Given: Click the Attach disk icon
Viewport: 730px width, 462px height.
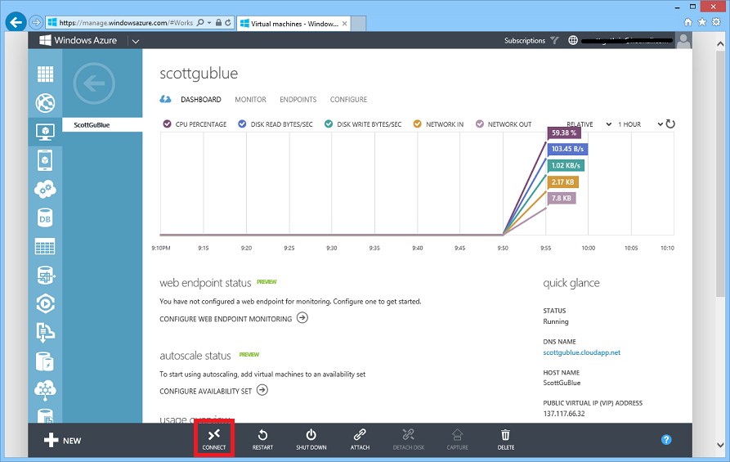Looking at the screenshot, I should [360, 435].
